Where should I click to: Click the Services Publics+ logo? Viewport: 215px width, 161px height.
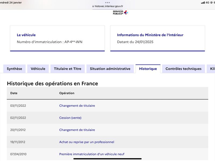pos(120,13)
